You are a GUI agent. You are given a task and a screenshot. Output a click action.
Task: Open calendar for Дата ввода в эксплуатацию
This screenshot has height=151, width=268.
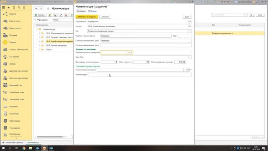(x=116, y=62)
